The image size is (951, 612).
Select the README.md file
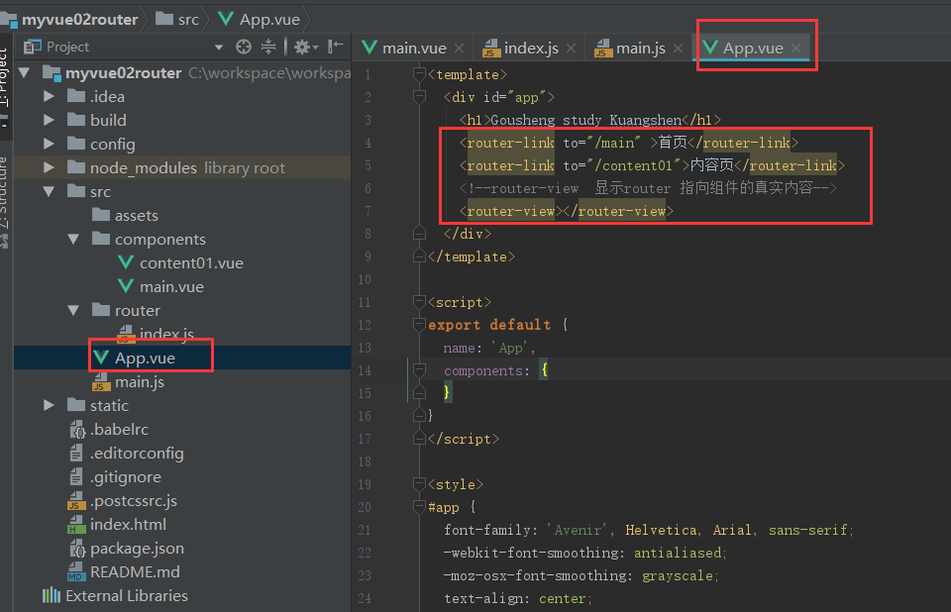(x=135, y=571)
